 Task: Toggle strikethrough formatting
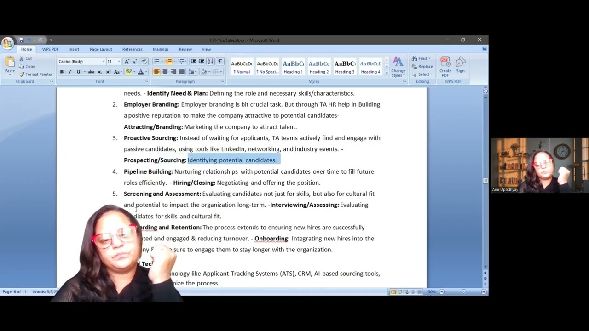[91, 72]
